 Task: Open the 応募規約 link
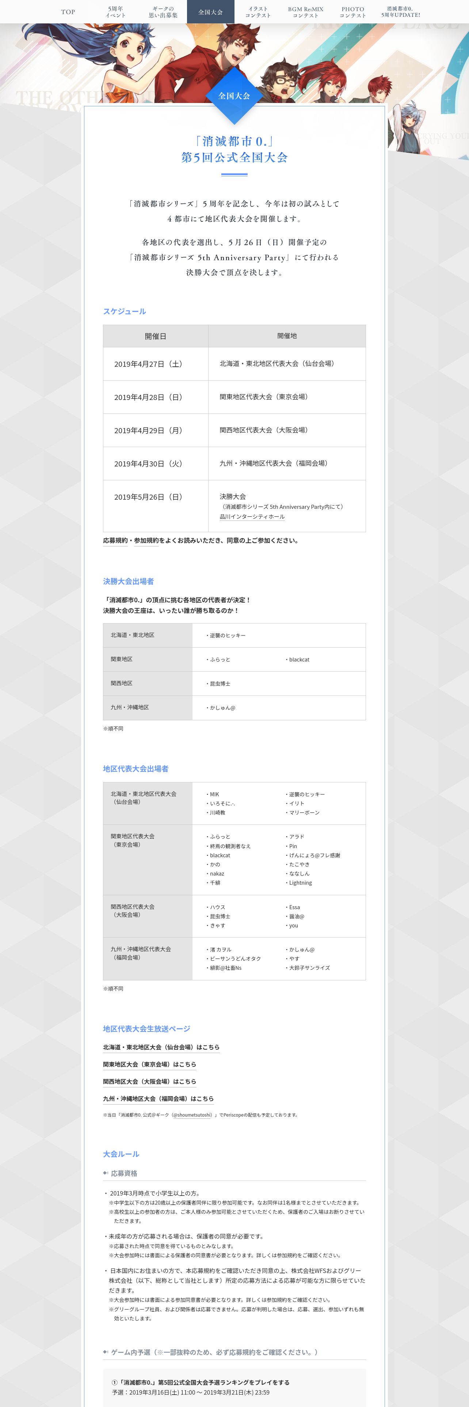point(115,541)
